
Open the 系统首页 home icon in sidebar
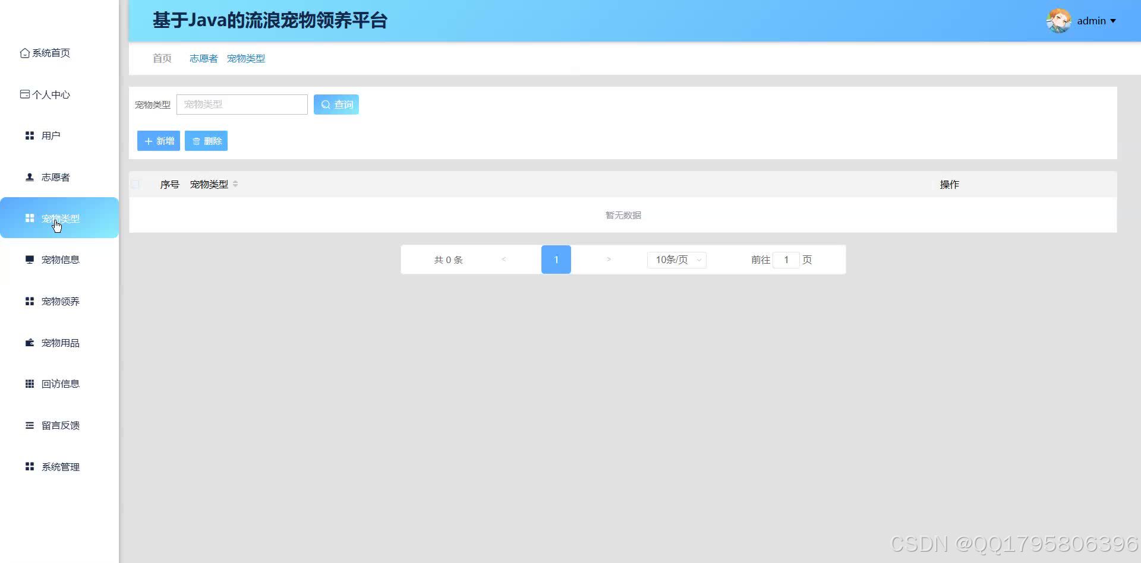pyautogui.click(x=24, y=53)
